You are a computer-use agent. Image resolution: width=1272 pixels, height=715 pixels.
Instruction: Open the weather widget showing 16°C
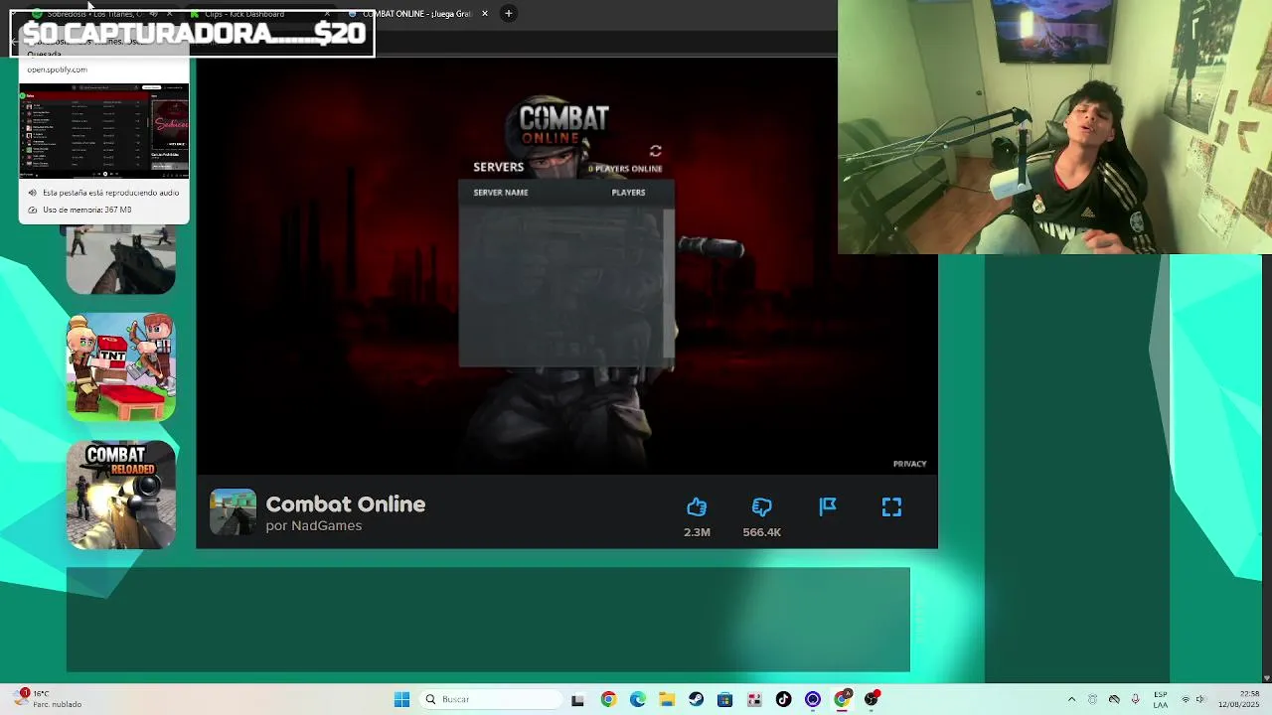tap(48, 699)
